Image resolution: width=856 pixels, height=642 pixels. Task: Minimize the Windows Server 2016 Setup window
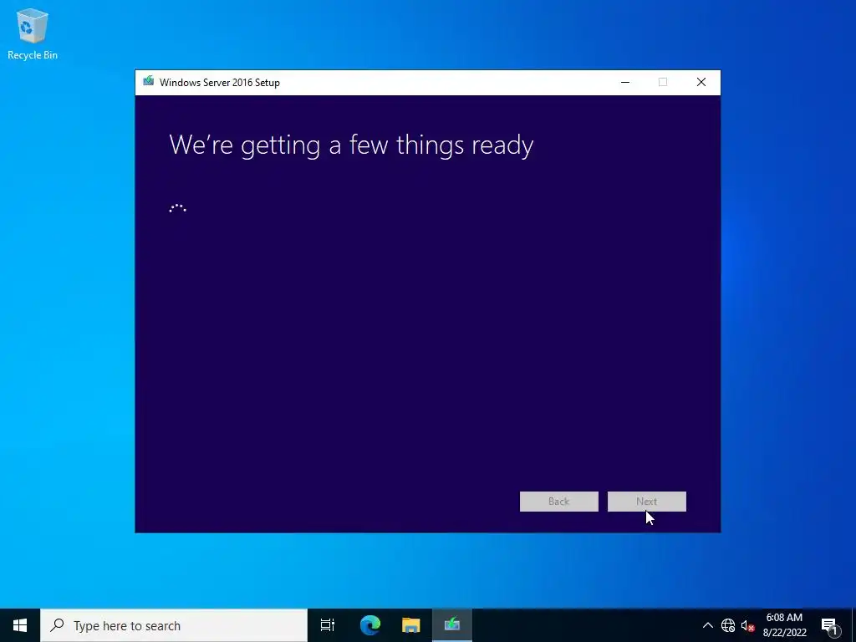point(625,83)
